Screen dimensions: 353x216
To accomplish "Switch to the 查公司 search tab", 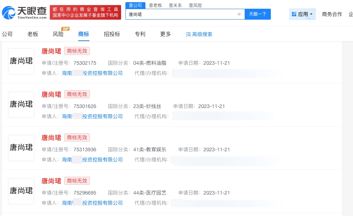I will tap(135, 5).
